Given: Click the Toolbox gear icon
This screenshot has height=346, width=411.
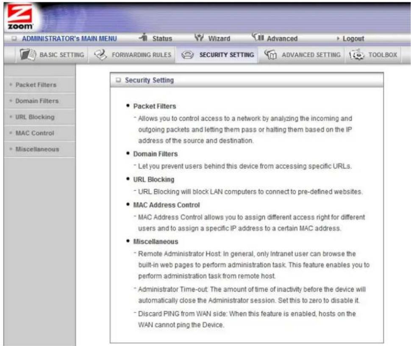Looking at the screenshot, I should pos(356,55).
